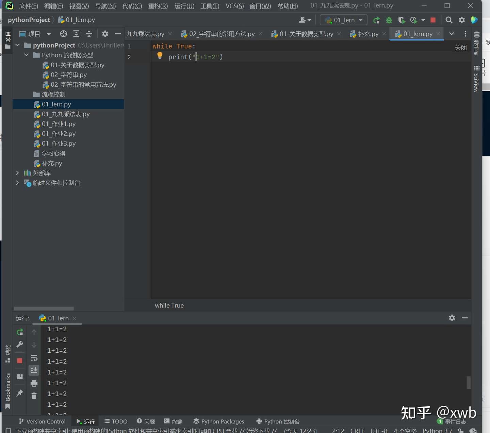490x433 pixels.
Task: Toggle pin tab in Run panel
Action: coord(20,393)
